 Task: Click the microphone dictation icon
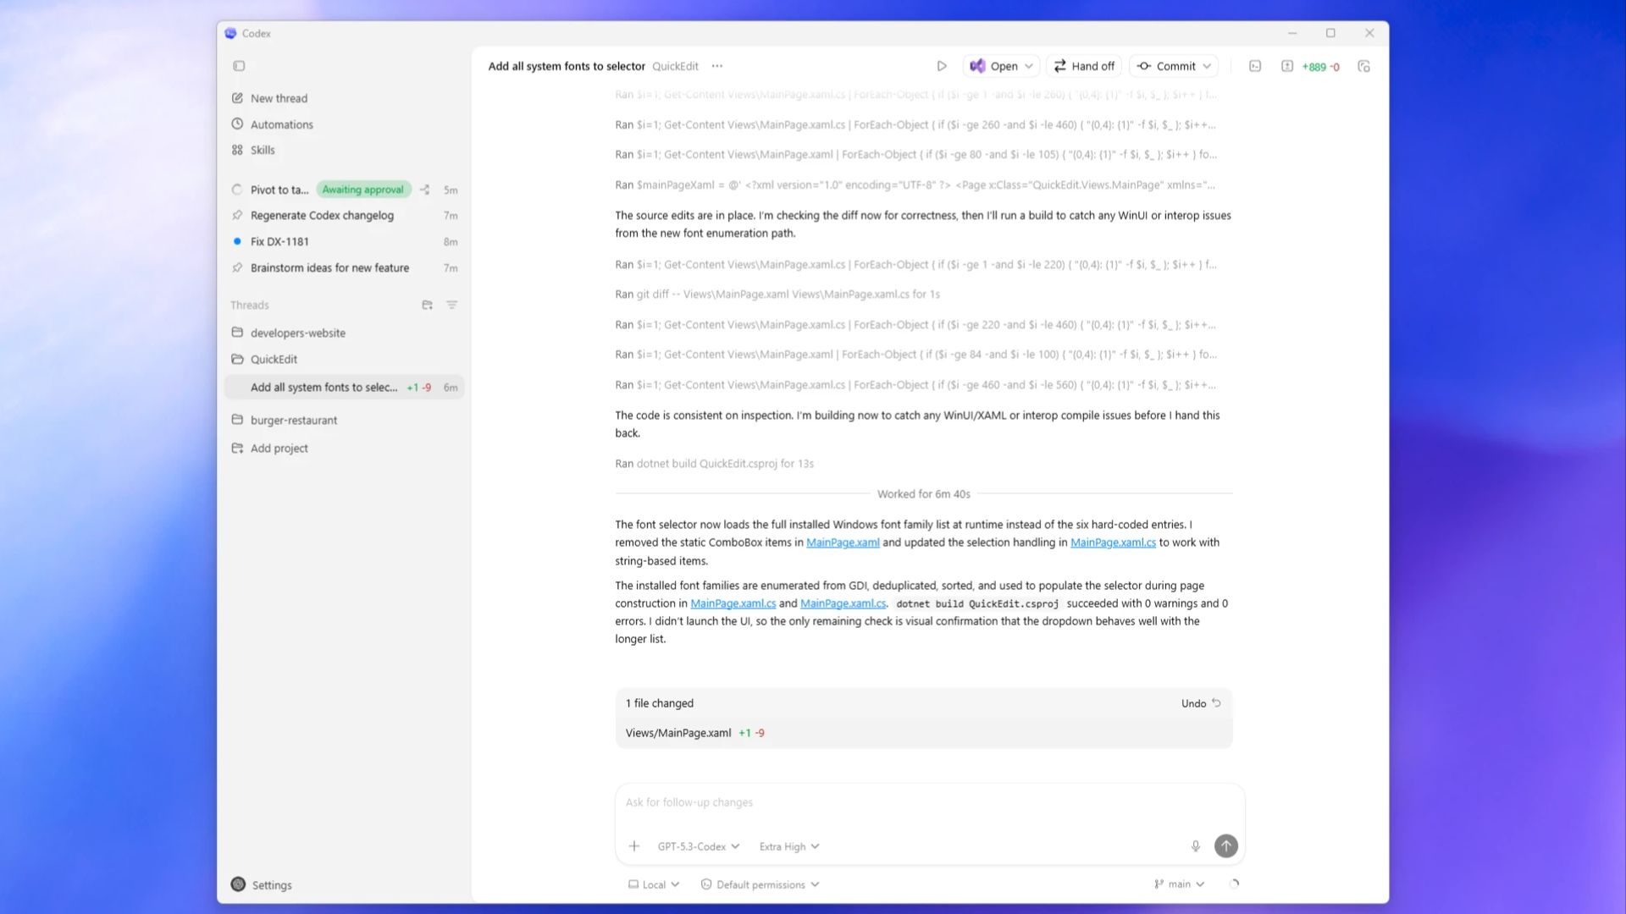click(1196, 846)
